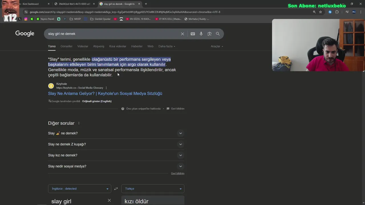Switch to the Videolar search tab

click(x=83, y=46)
